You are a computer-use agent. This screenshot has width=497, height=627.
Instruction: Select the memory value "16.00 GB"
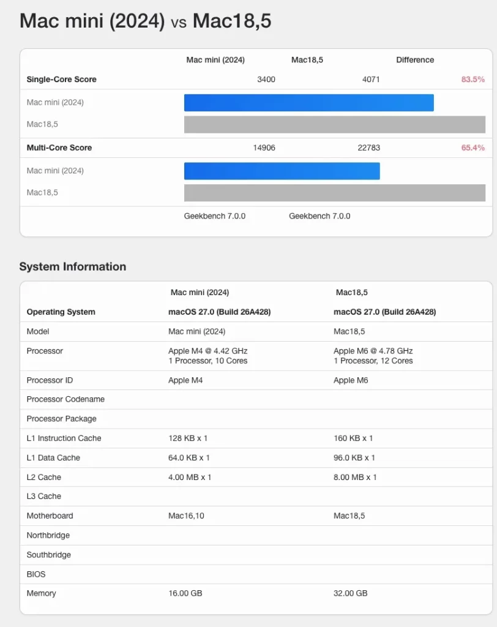pos(185,593)
